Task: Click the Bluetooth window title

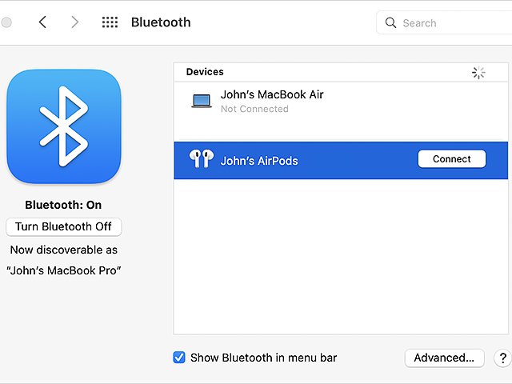Action: tap(161, 22)
